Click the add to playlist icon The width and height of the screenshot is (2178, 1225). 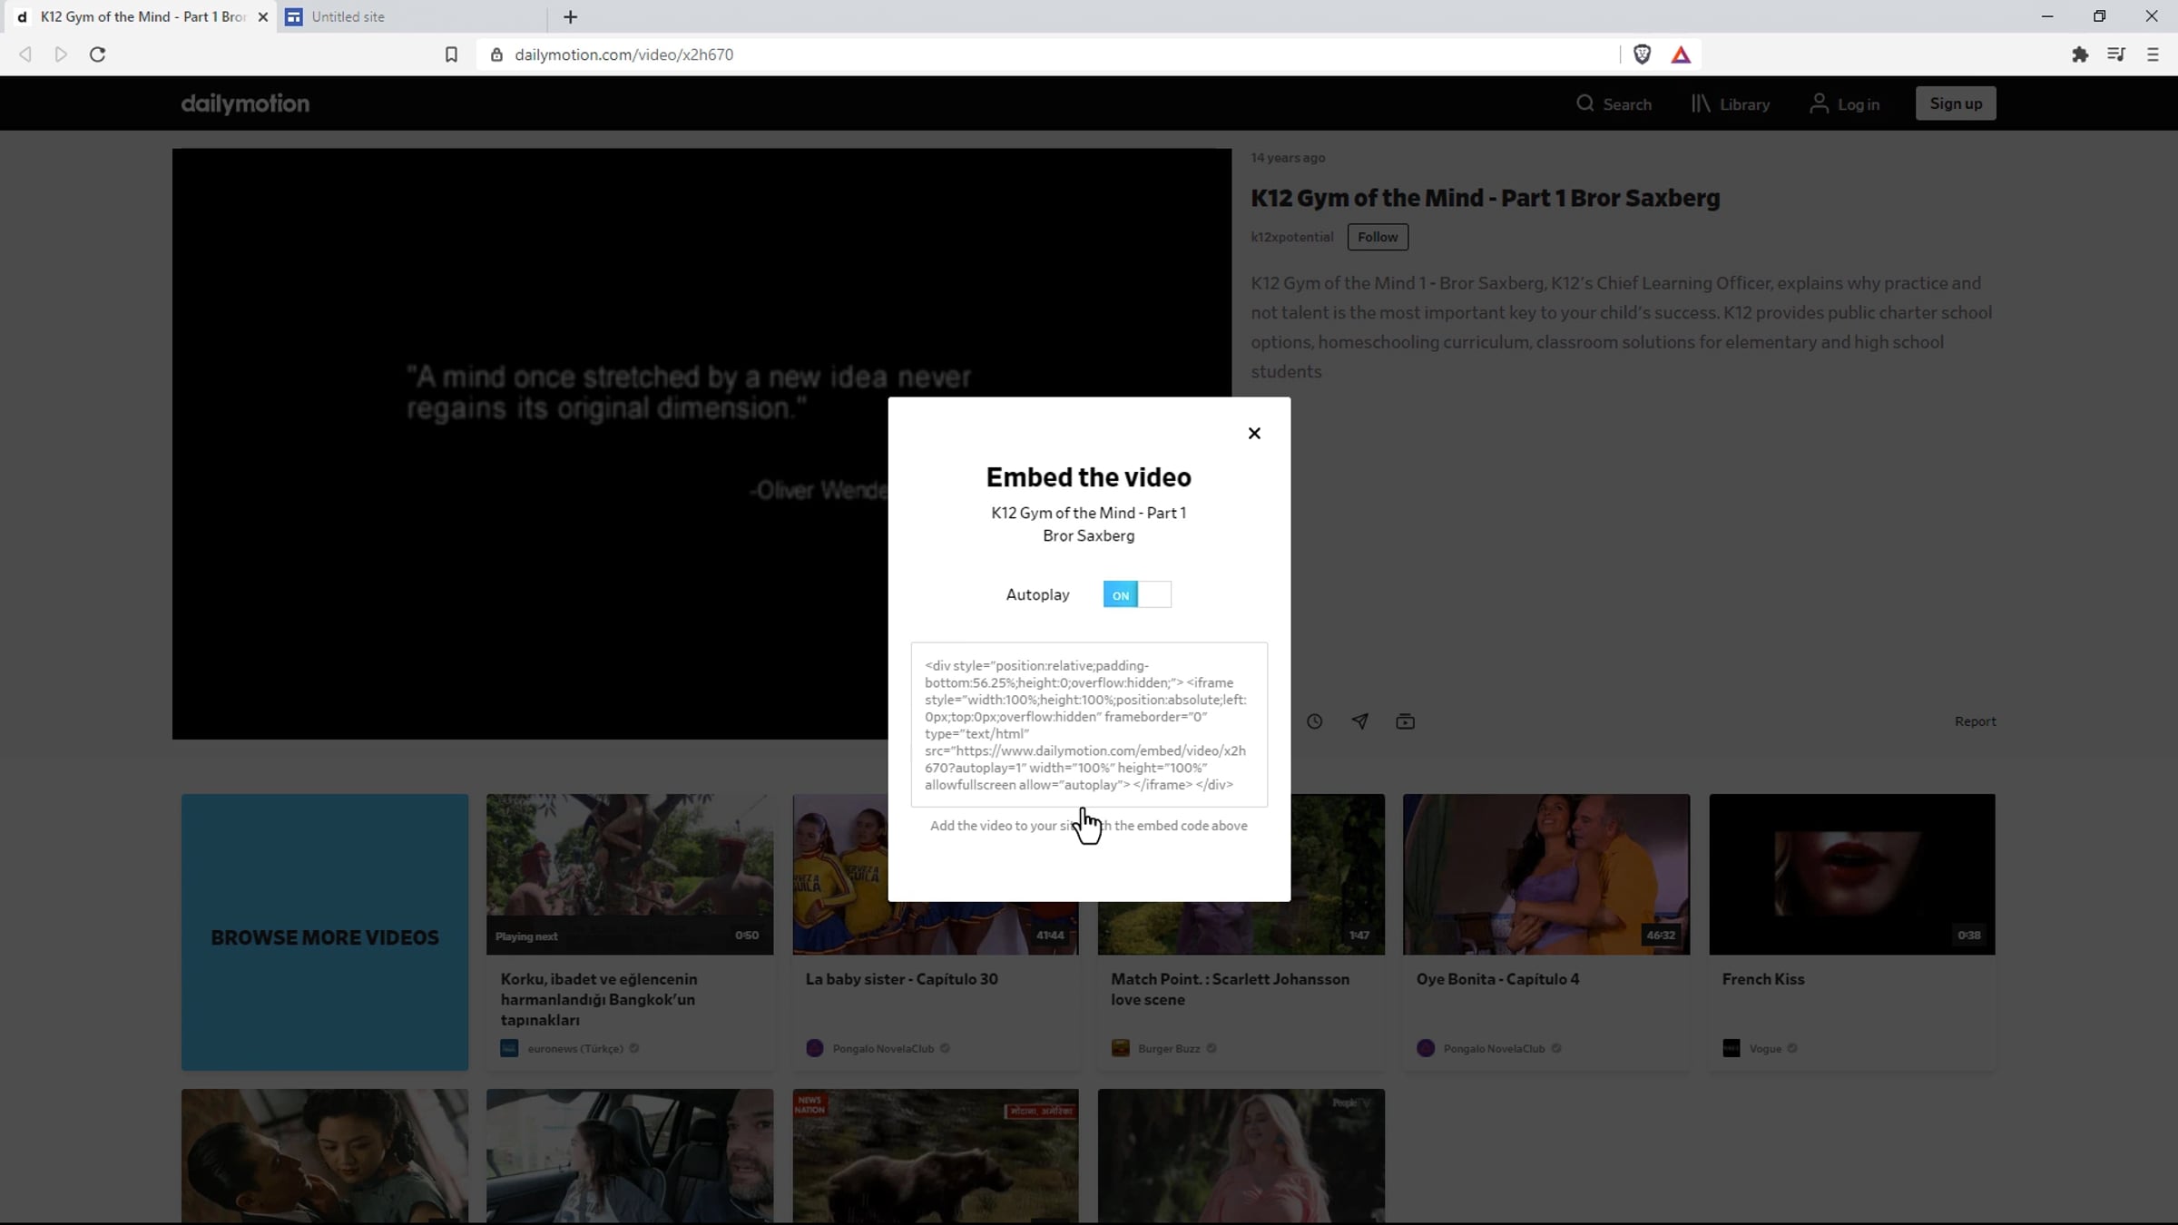1405,721
